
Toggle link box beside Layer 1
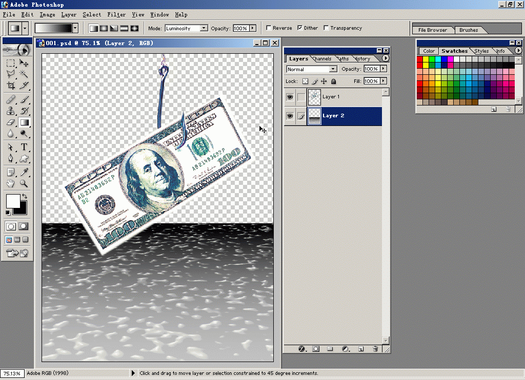coord(301,97)
